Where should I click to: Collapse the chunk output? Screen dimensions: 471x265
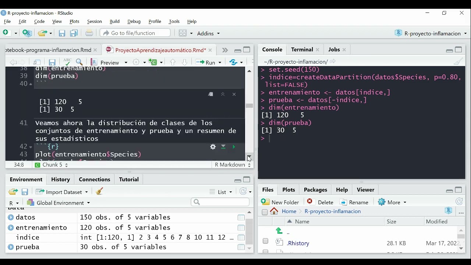coord(223,94)
